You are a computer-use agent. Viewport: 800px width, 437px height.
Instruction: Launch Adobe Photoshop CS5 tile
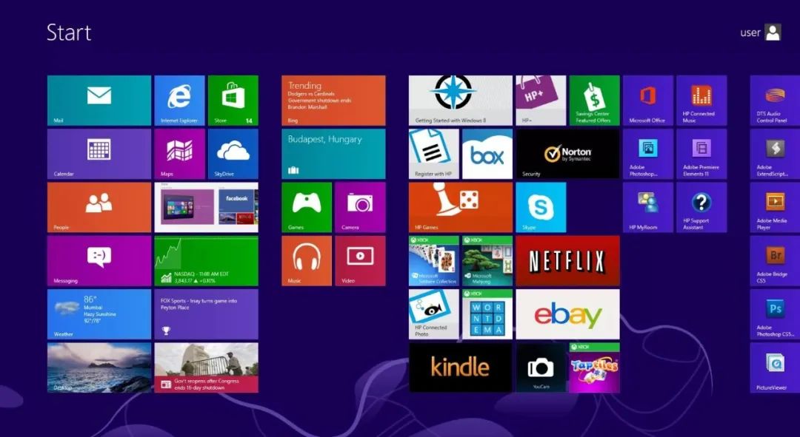775,314
